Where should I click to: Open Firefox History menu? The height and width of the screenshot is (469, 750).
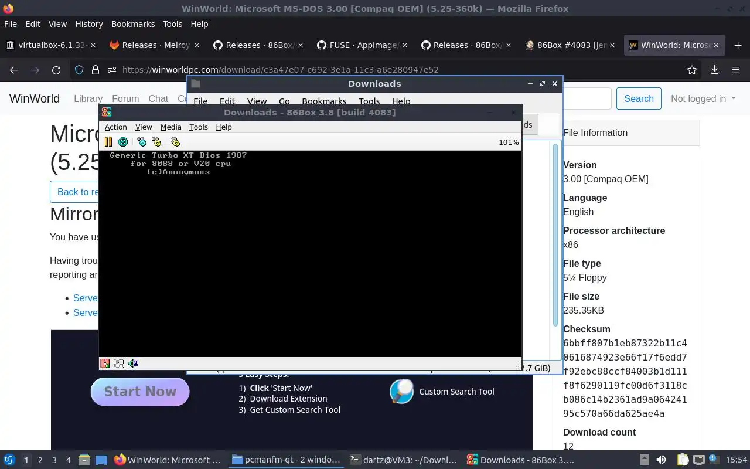coord(89,24)
